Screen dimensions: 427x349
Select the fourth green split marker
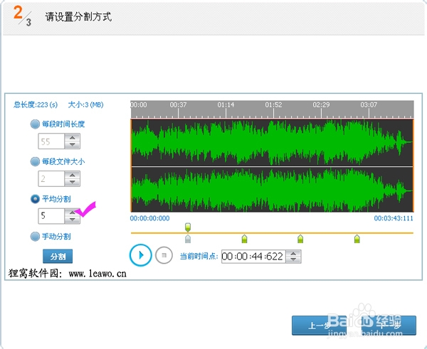pyautogui.click(x=357, y=239)
